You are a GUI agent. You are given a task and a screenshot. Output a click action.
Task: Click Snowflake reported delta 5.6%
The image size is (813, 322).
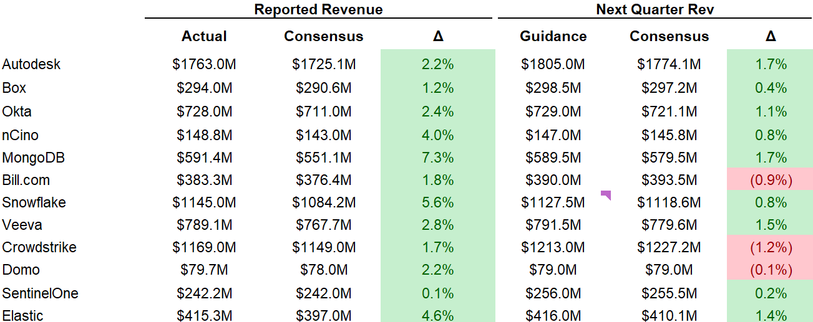click(438, 202)
